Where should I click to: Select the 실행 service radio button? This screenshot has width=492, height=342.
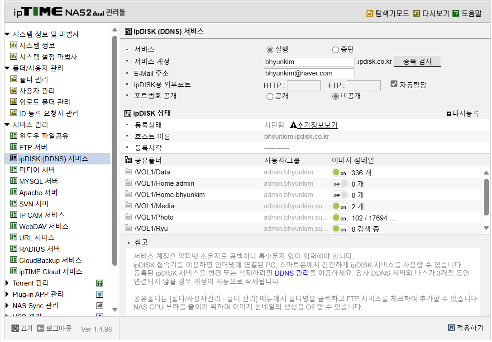[x=270, y=50]
